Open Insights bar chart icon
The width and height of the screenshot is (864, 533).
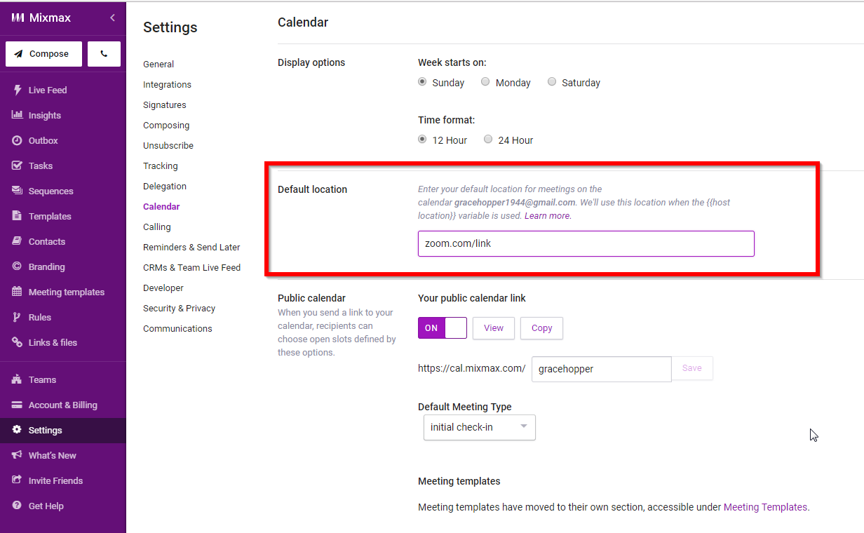pos(17,115)
